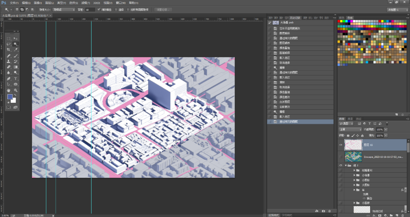Select the Crop tool
This screenshot has width=410, height=217.
[x=9, y=50]
